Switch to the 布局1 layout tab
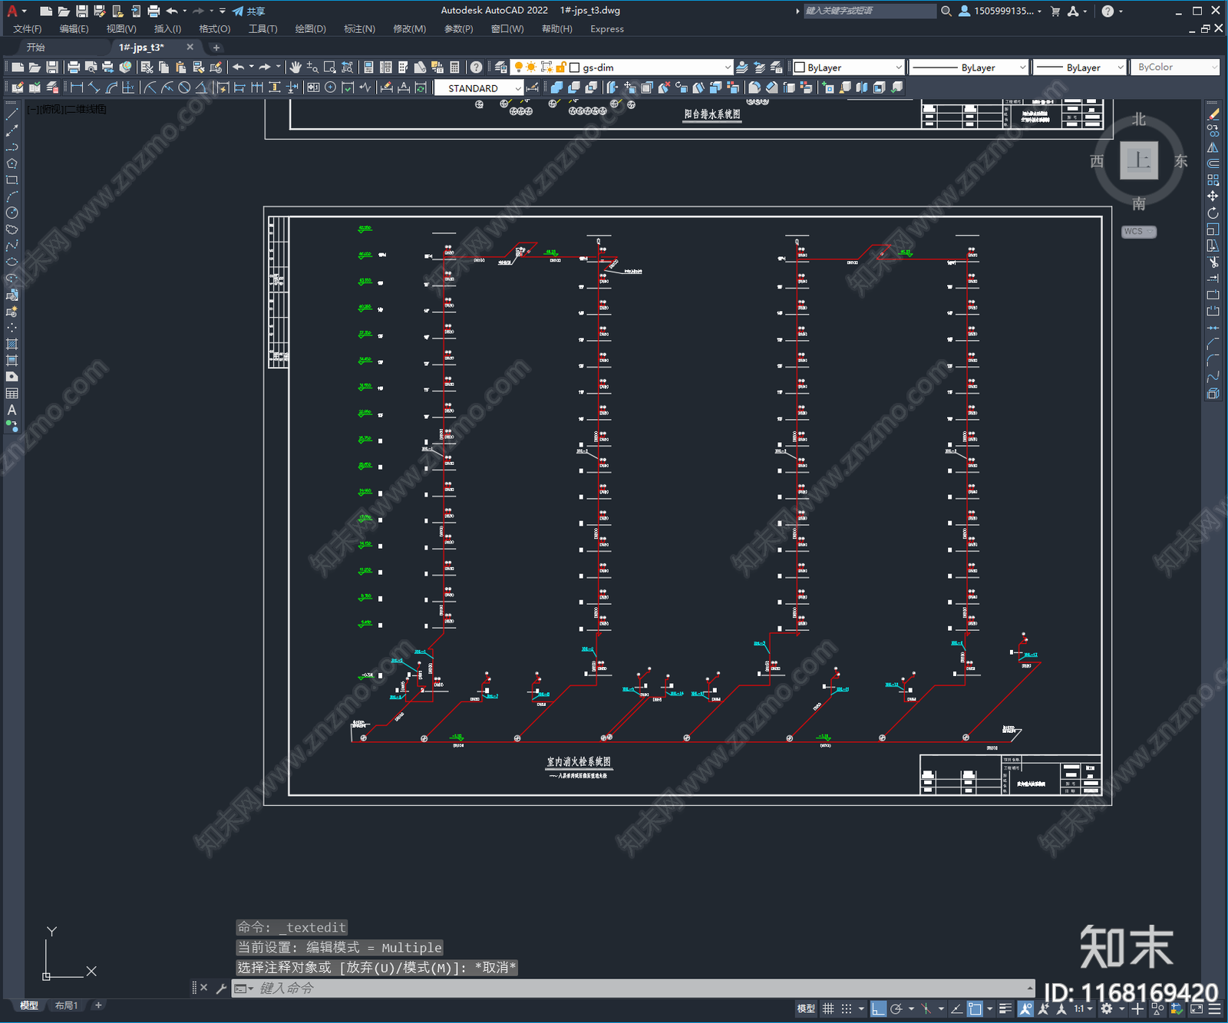Screen dimensions: 1228x1023 (67, 1005)
